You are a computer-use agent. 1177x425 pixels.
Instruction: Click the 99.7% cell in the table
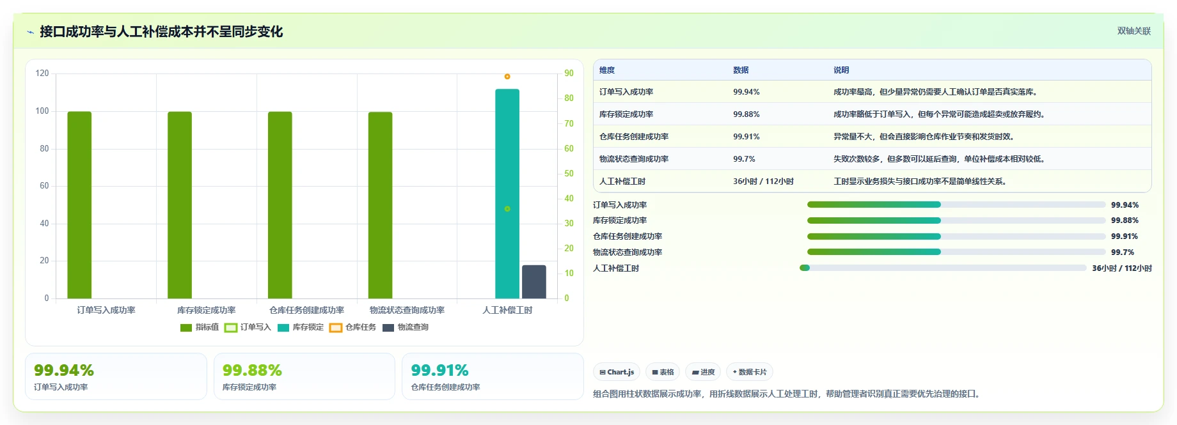[744, 159]
